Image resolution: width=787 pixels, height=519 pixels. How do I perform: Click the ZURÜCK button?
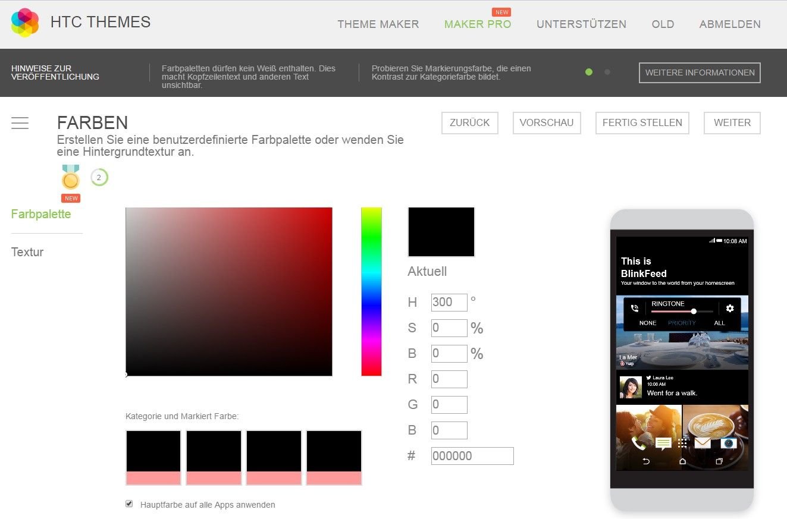click(470, 122)
